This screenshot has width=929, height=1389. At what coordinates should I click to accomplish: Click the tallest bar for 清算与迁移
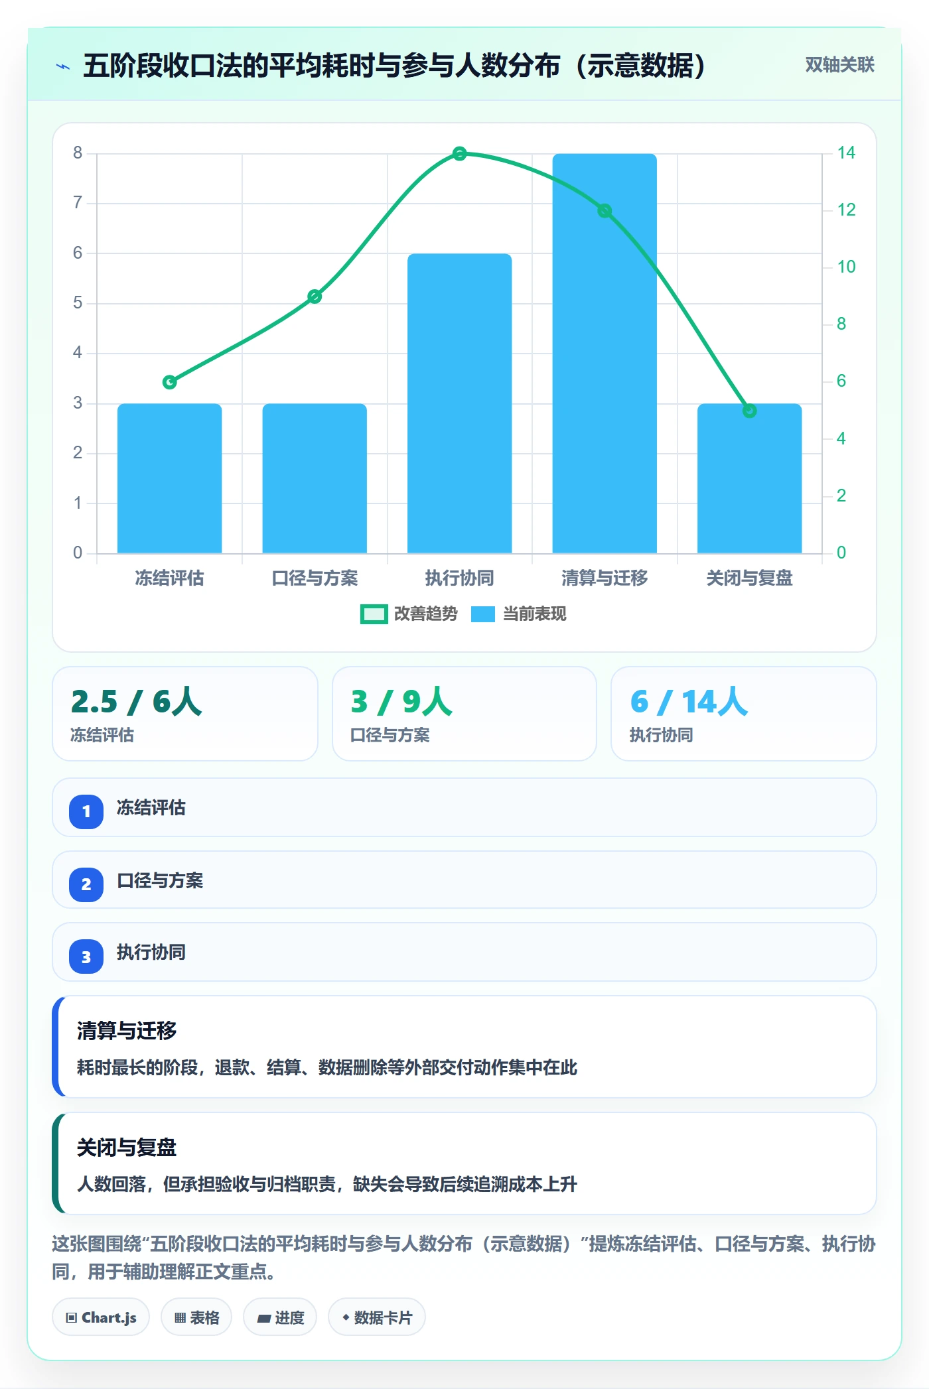[x=605, y=354]
